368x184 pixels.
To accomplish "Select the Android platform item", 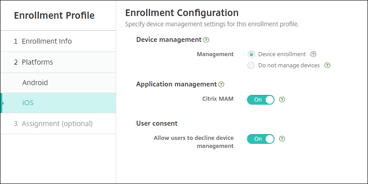I will tap(35, 83).
